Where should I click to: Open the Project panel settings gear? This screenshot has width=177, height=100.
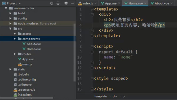[66, 3]
